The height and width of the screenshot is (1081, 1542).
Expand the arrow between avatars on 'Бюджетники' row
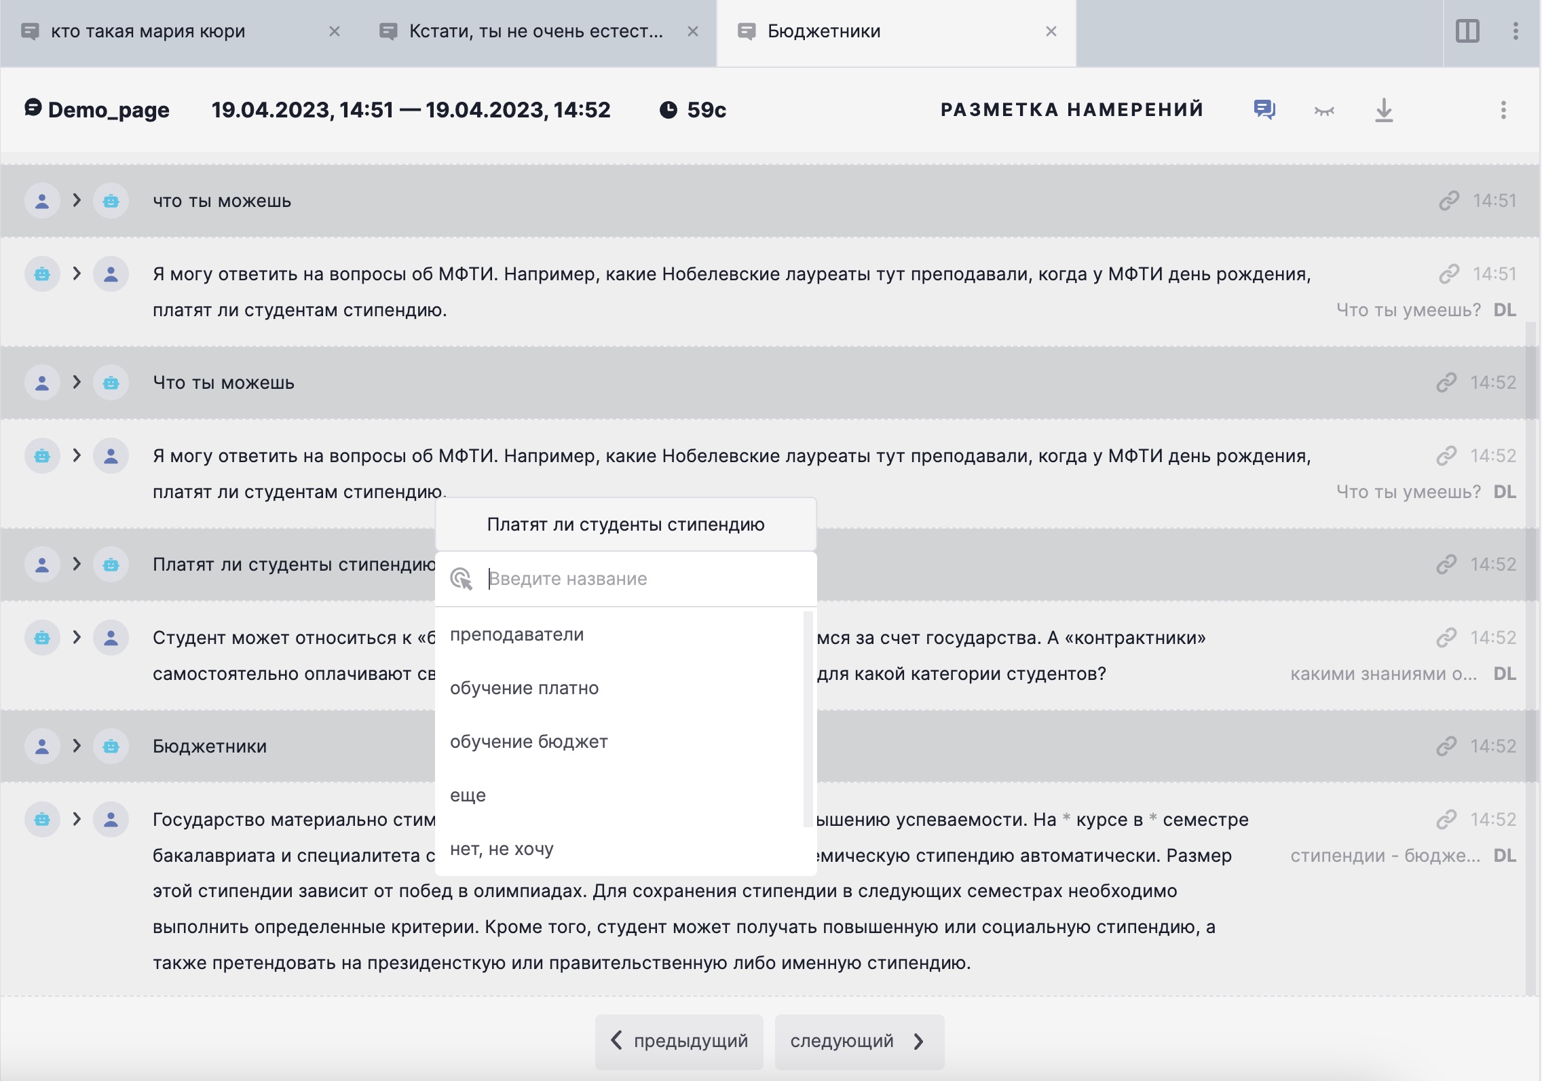77,747
